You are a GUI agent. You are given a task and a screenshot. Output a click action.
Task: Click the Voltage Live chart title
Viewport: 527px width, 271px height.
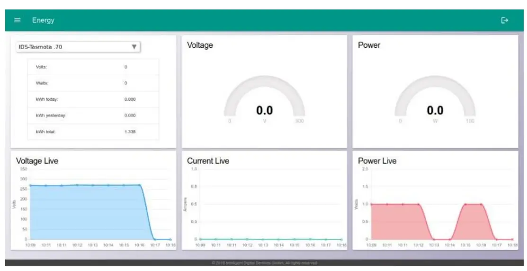coord(37,161)
